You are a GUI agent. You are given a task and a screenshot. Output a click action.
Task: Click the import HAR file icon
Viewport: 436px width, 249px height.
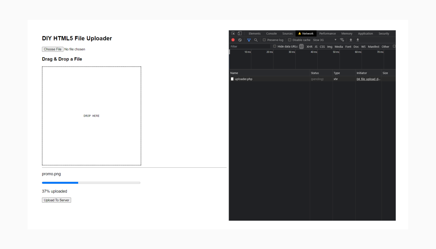click(351, 40)
